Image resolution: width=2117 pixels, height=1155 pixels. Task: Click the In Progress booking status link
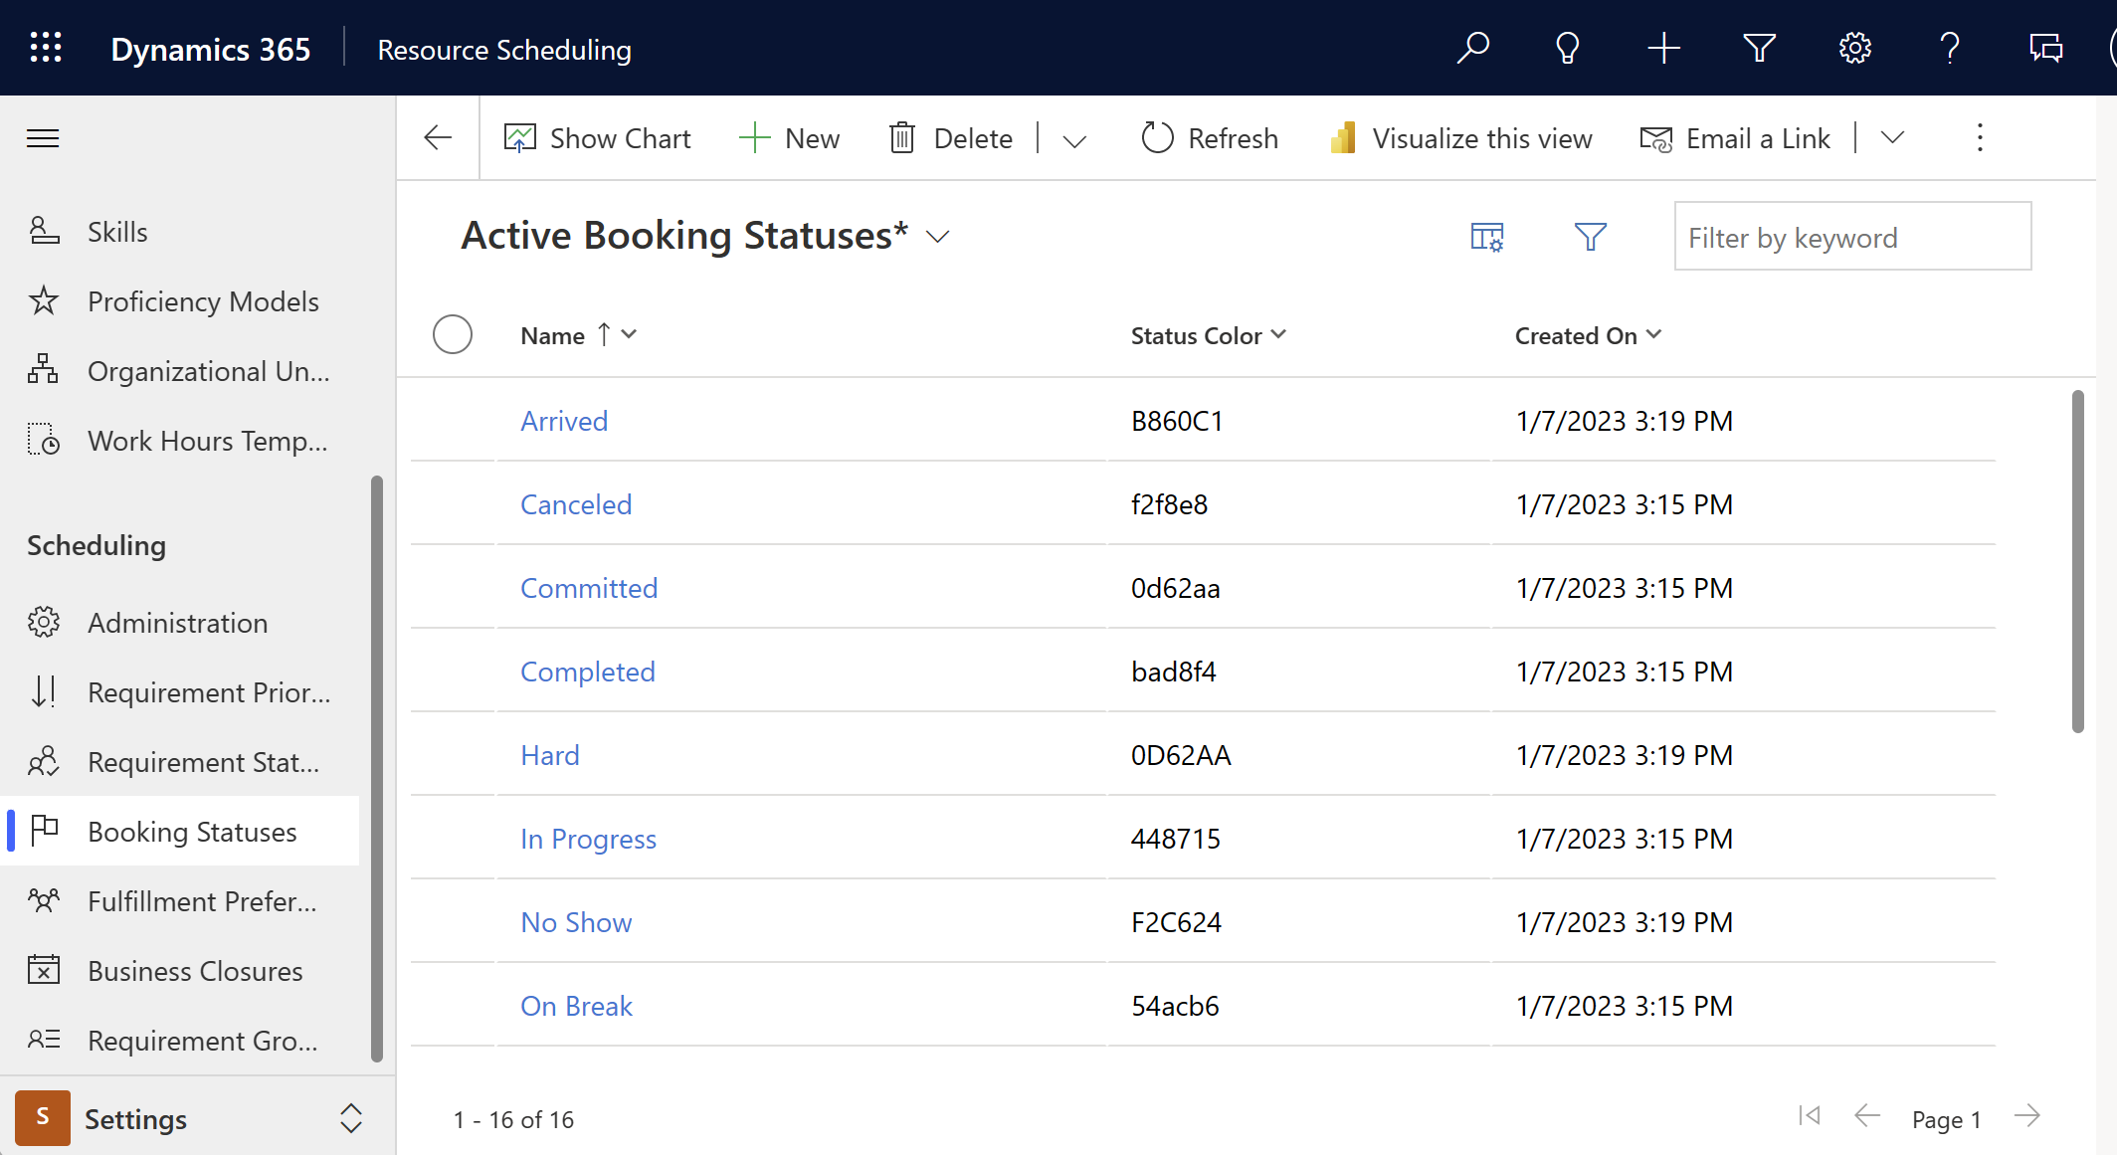click(x=587, y=838)
